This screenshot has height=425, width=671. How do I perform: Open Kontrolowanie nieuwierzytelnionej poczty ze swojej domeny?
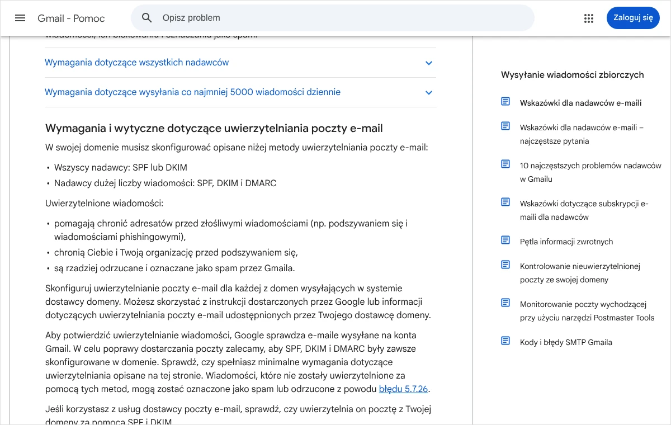tap(580, 273)
